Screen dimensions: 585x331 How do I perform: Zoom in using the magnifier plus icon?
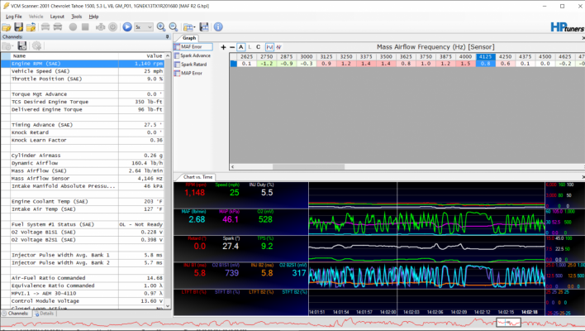click(161, 27)
